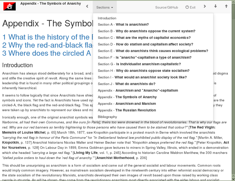Jump down using the down arrow icon
The width and height of the screenshot is (235, 181).
[x=216, y=6]
